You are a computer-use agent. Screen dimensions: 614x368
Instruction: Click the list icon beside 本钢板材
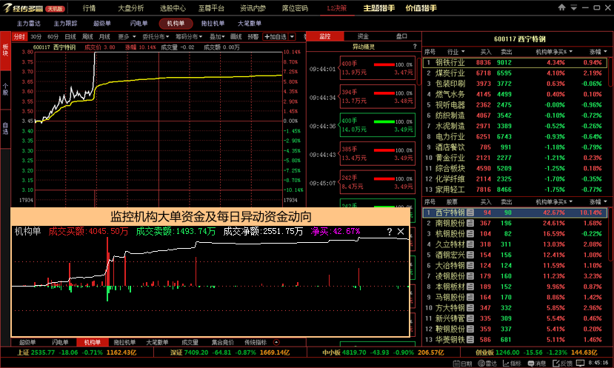tap(470, 287)
